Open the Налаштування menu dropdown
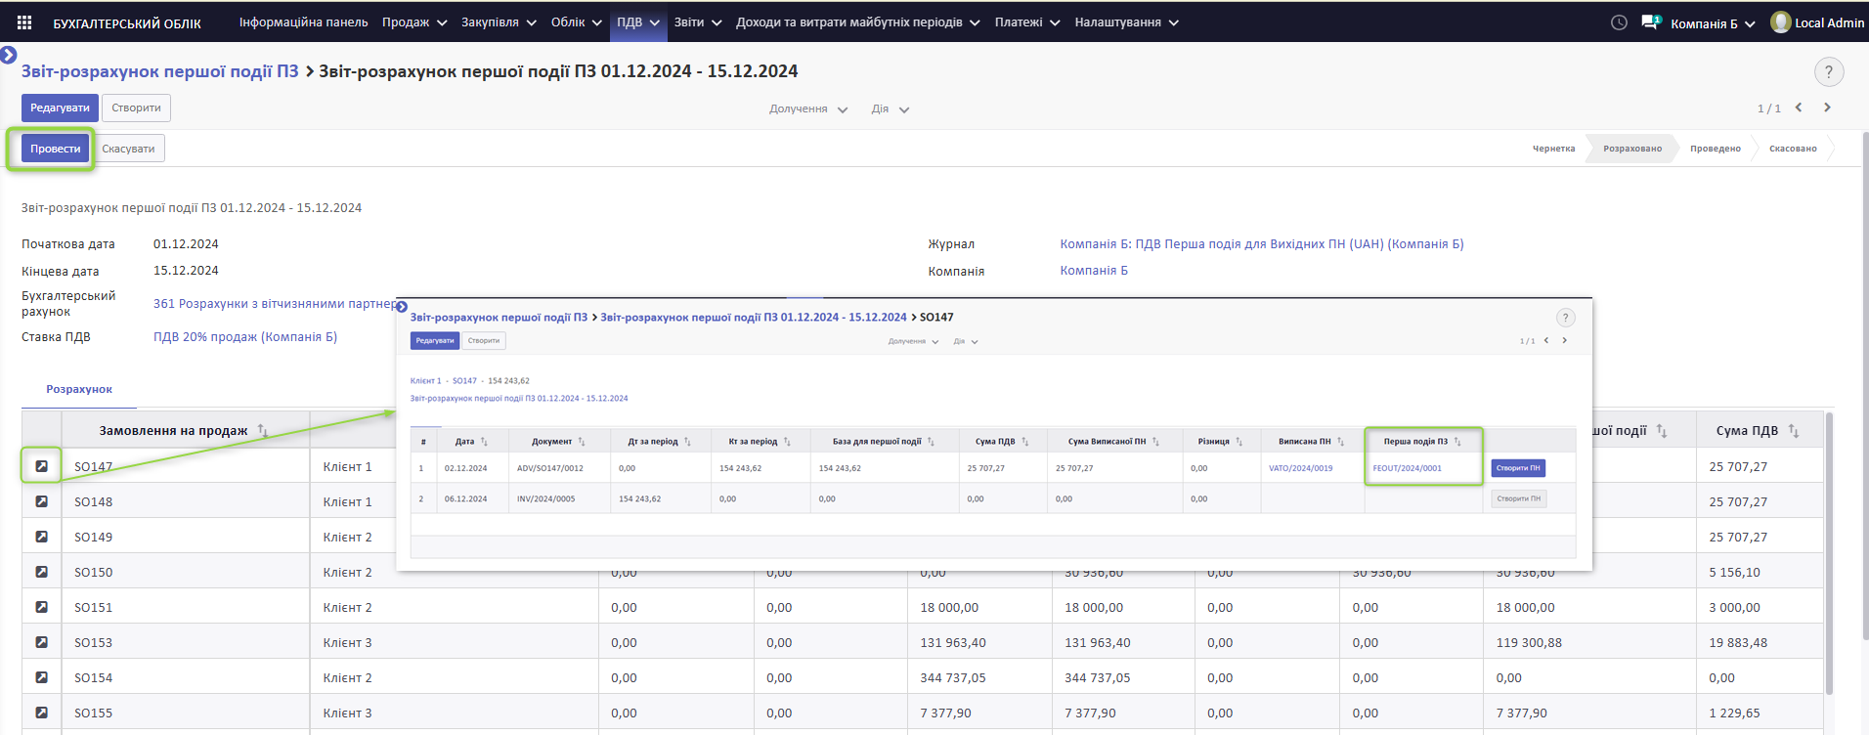1869x735 pixels. (x=1126, y=22)
